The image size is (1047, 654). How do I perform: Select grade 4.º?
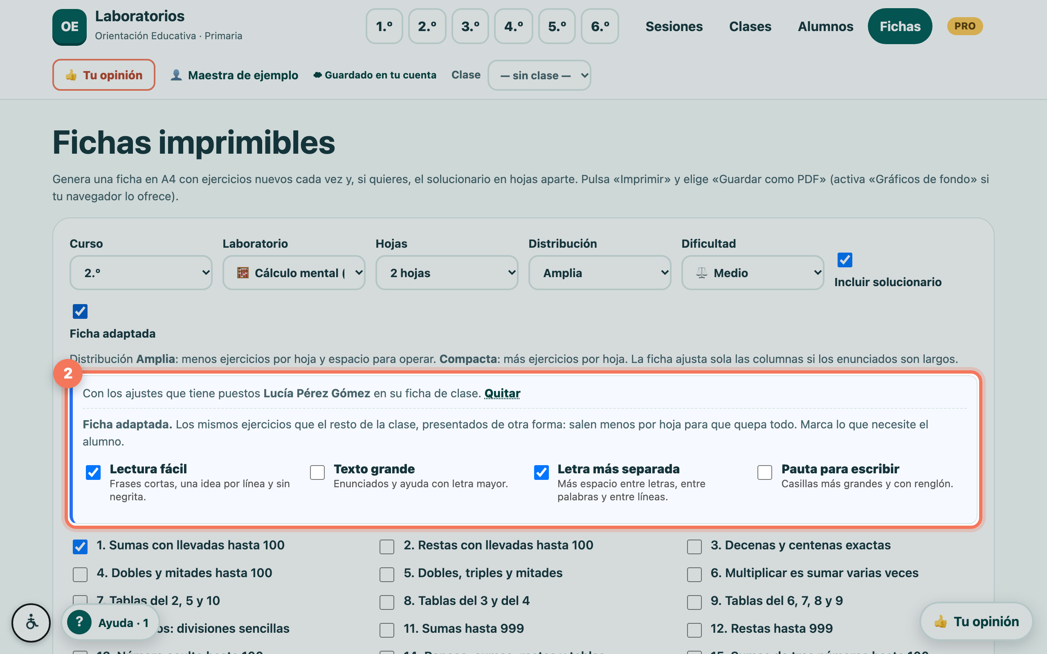tap(514, 27)
